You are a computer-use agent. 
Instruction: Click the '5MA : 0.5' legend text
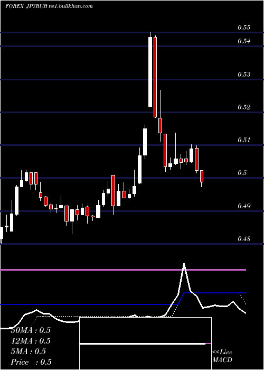click(29, 351)
